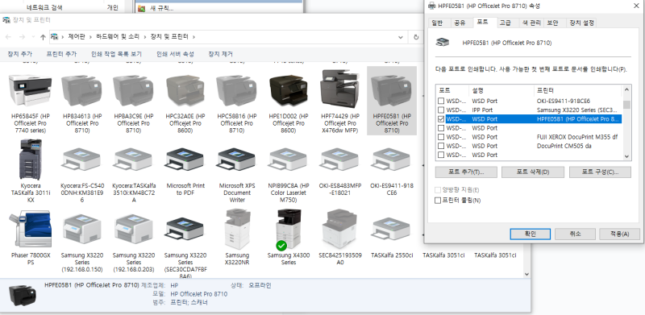Switch to the 보안 tab

552,23
